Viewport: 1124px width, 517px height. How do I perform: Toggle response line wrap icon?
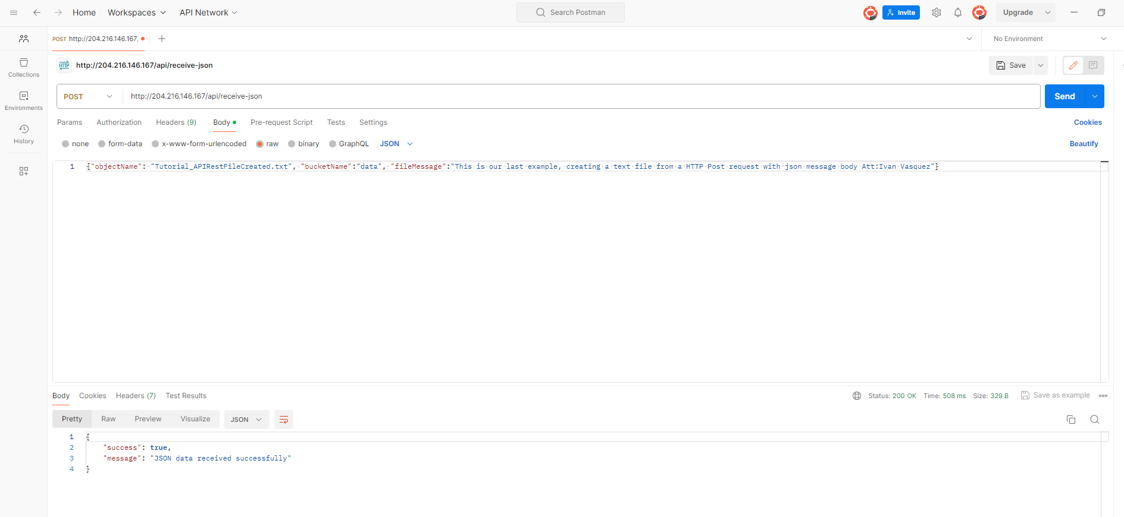(x=284, y=420)
